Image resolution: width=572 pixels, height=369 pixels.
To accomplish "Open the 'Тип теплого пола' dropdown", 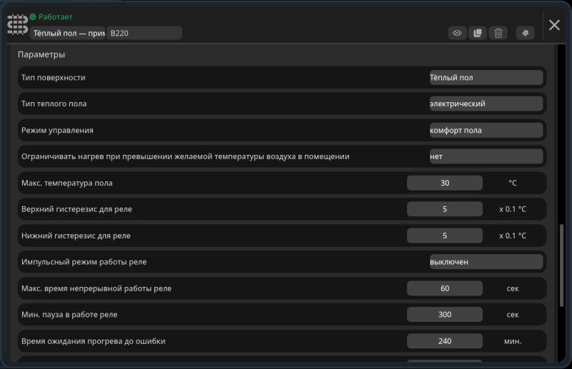I will coord(486,103).
